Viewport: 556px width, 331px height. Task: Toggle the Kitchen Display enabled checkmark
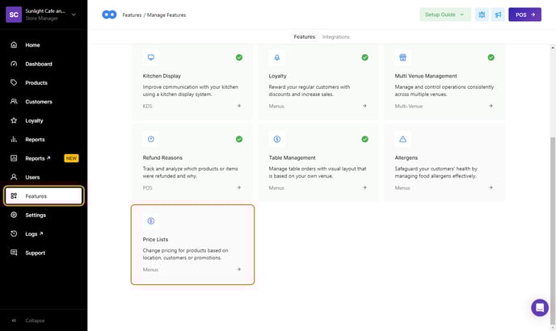pyautogui.click(x=238, y=57)
